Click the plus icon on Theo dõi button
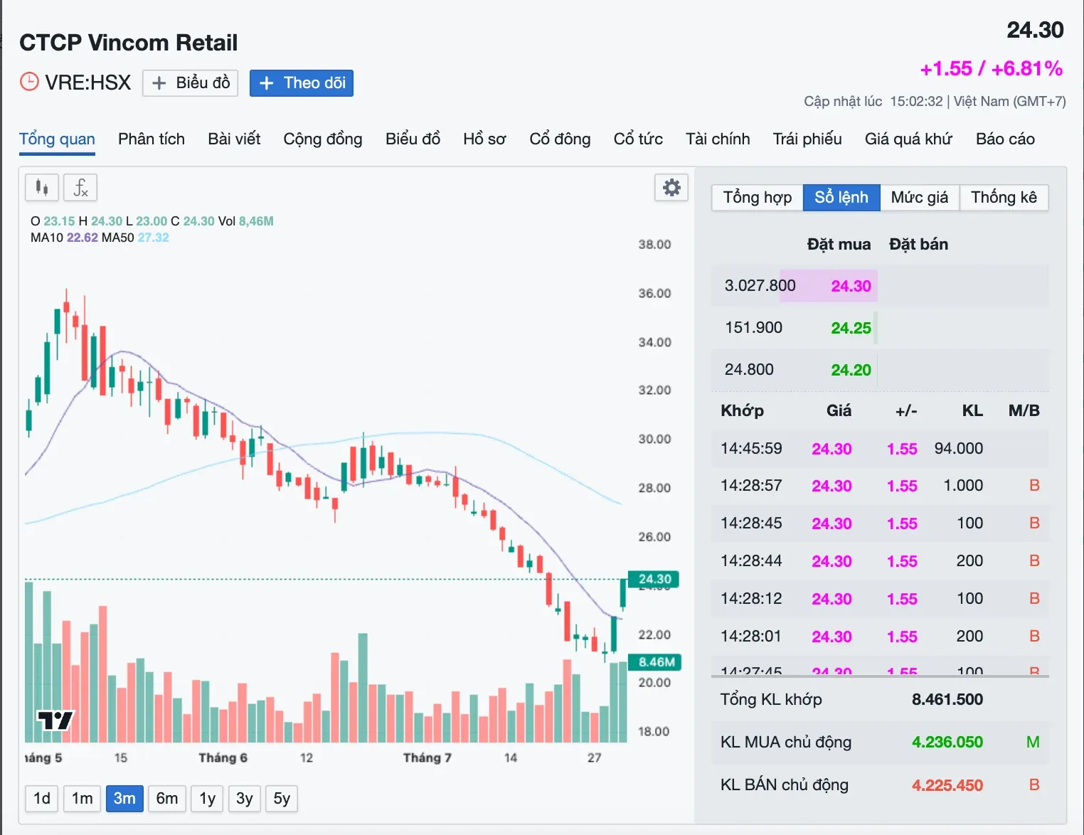The width and height of the screenshot is (1084, 835). 267,83
